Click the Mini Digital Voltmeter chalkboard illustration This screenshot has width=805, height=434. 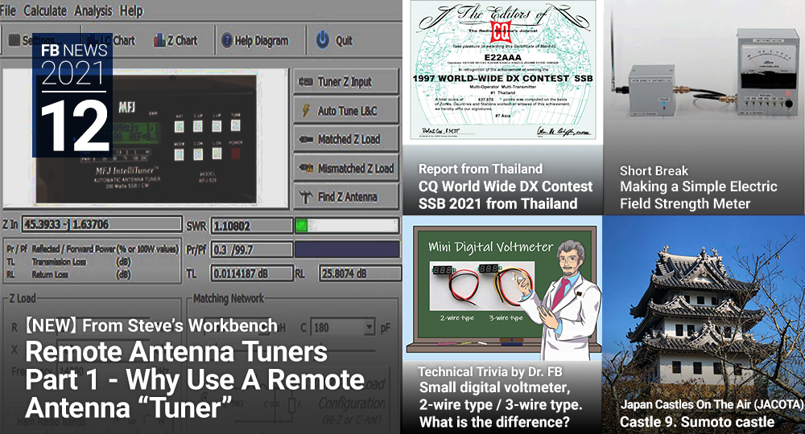click(x=502, y=289)
